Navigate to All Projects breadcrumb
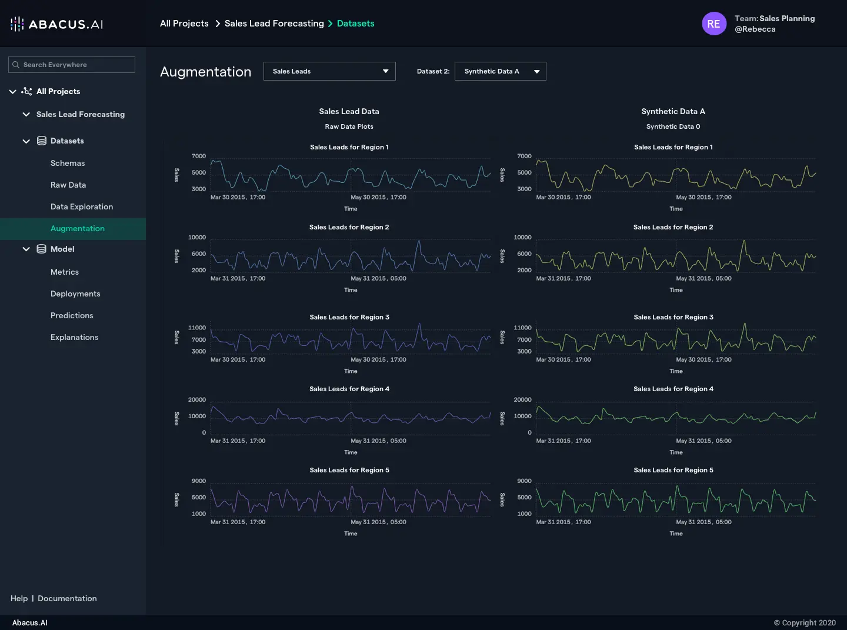This screenshot has height=630, width=847. point(184,24)
